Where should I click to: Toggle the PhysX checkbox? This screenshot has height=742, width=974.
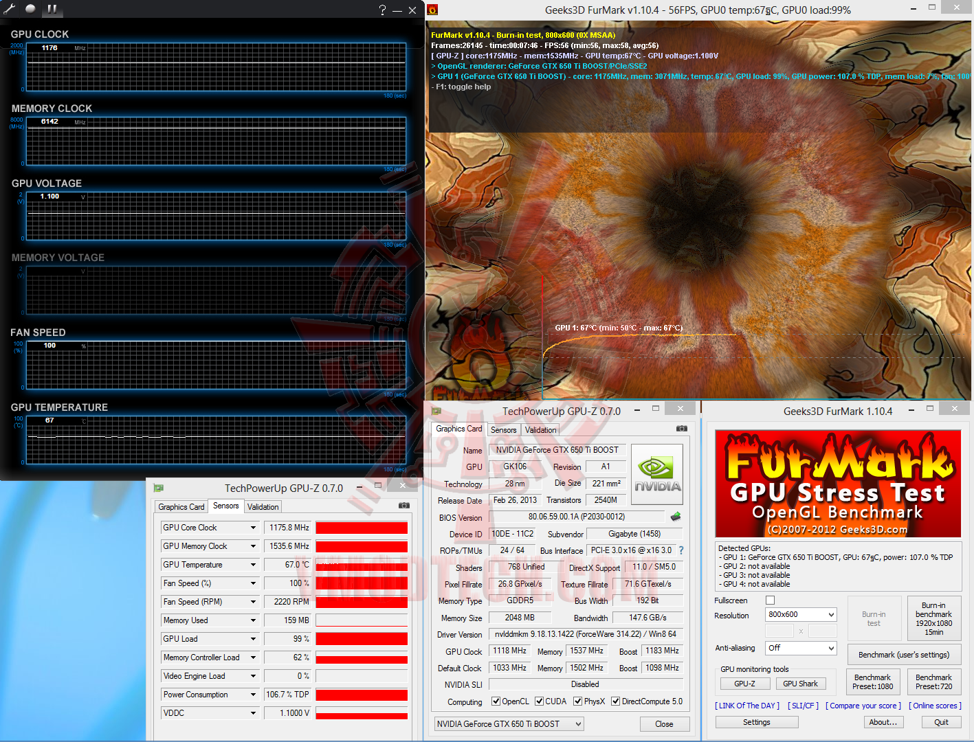point(578,701)
